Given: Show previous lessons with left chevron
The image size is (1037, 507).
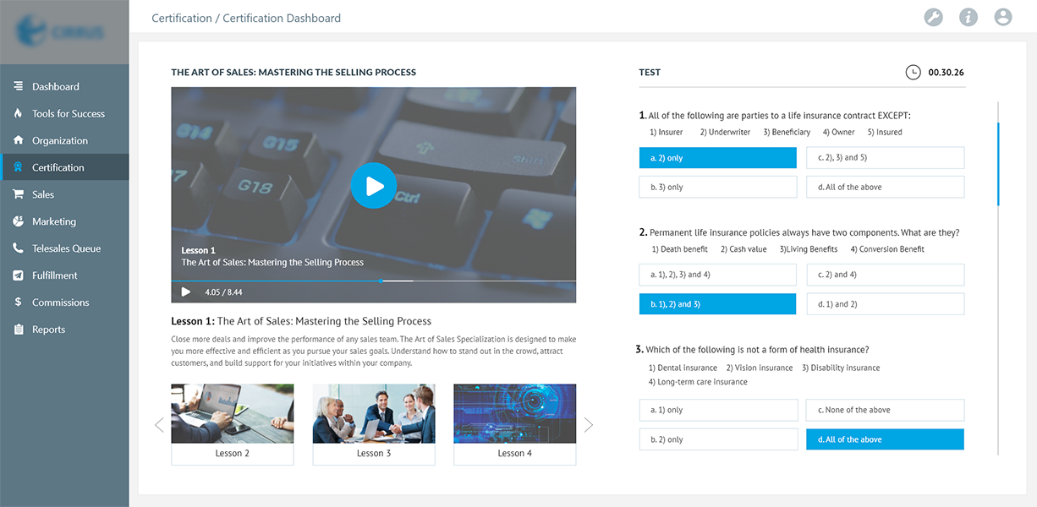Looking at the screenshot, I should coord(159,424).
